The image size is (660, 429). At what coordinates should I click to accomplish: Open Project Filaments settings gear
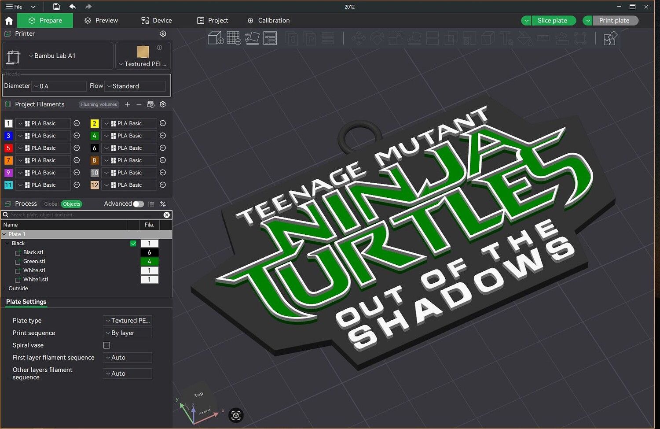pyautogui.click(x=163, y=104)
